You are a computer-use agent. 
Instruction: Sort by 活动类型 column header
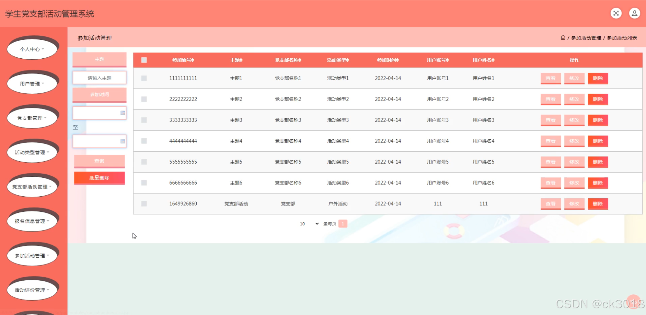[338, 60]
